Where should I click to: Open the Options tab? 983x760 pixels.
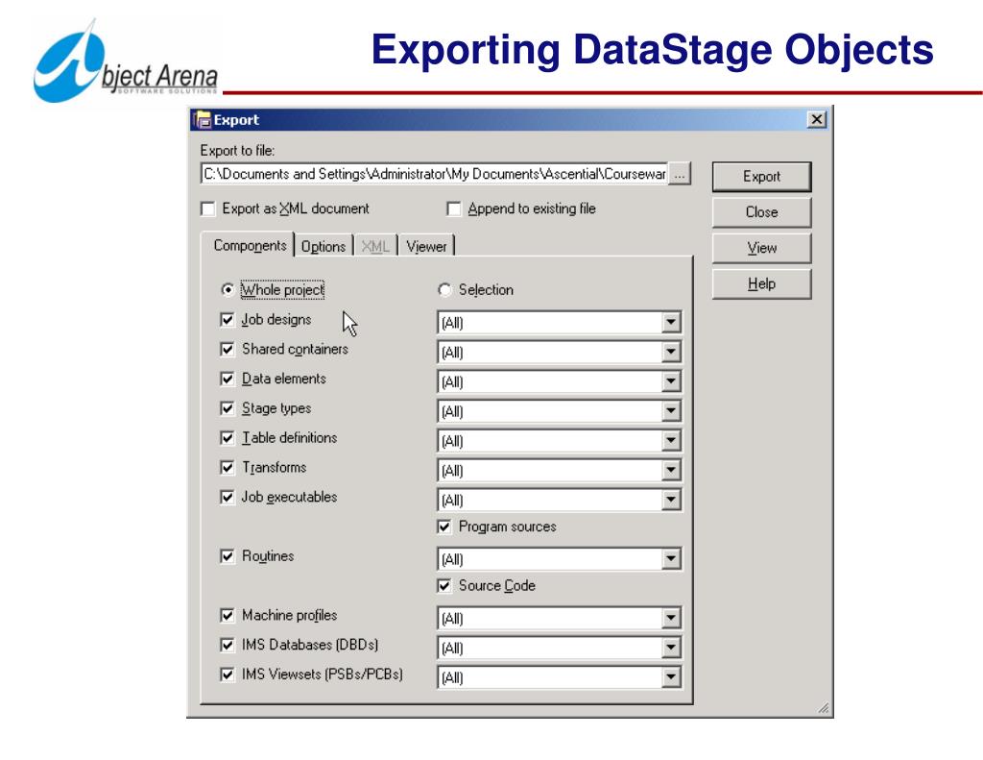pos(324,247)
